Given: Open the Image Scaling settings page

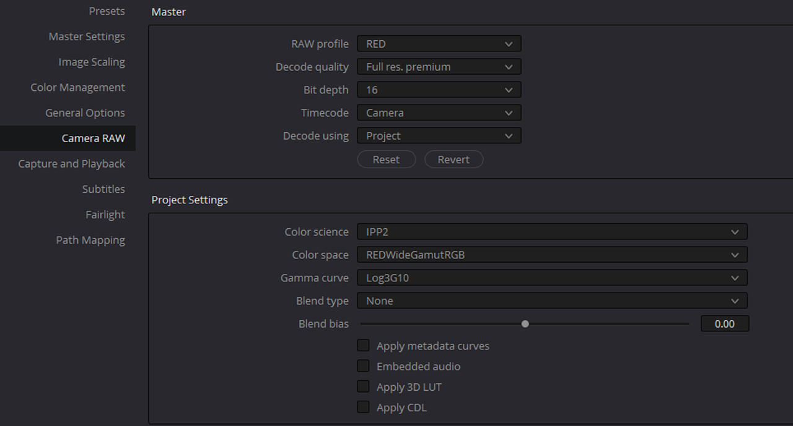Looking at the screenshot, I should [92, 62].
